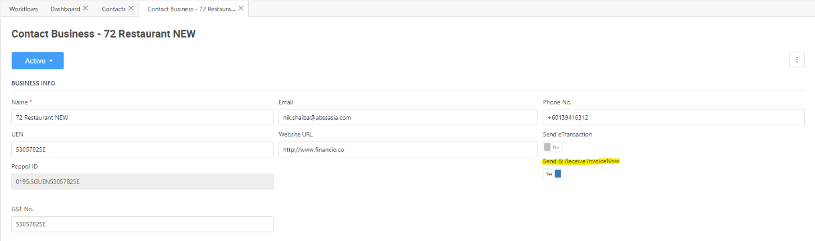Viewport: 815px width, 241px height.
Task: Edit the Phone No. field
Action: pyautogui.click(x=674, y=117)
